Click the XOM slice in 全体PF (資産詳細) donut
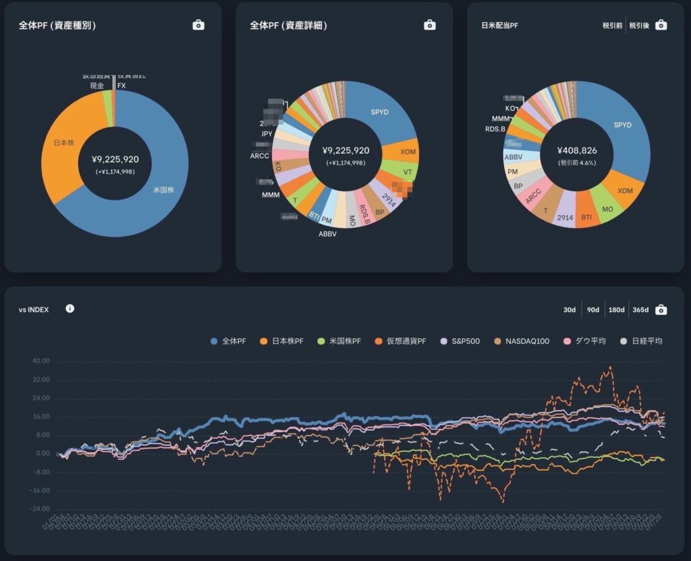This screenshot has width=691, height=561. [408, 152]
